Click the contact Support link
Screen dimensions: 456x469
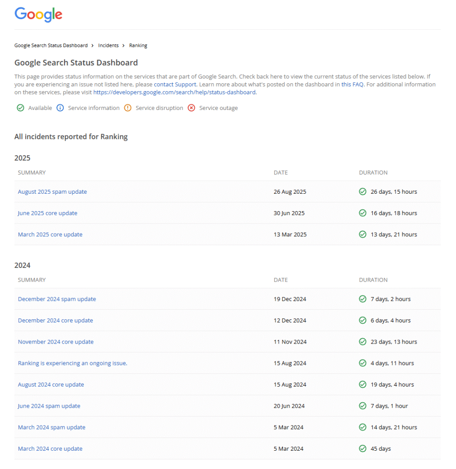(x=174, y=84)
